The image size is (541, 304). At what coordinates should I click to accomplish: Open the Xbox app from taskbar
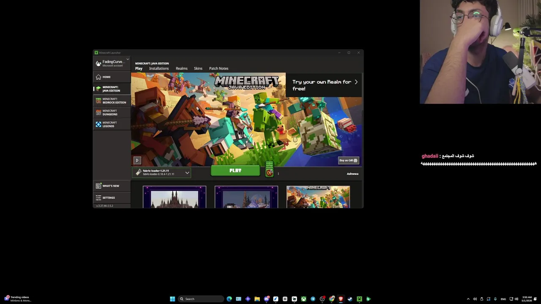tap(303, 299)
